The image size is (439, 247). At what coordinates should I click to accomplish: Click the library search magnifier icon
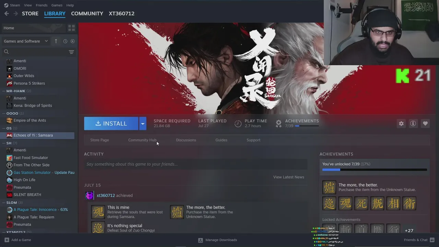click(6, 52)
